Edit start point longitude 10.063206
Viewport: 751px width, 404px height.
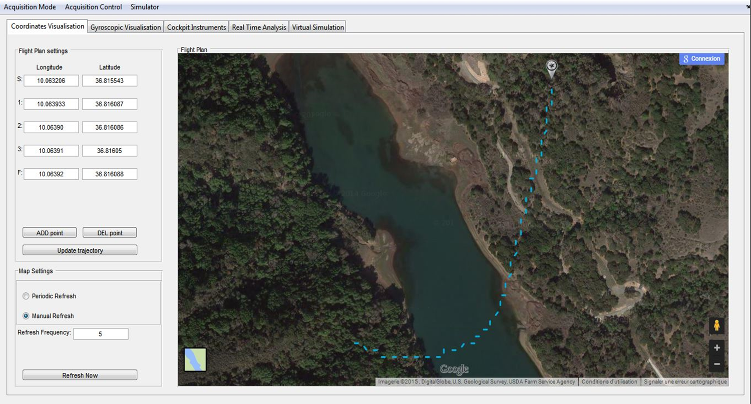(x=51, y=81)
